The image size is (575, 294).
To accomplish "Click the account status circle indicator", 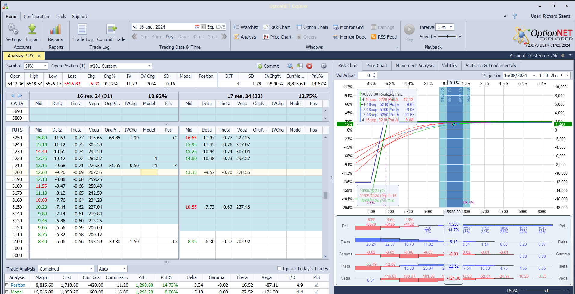I will [x=563, y=56].
